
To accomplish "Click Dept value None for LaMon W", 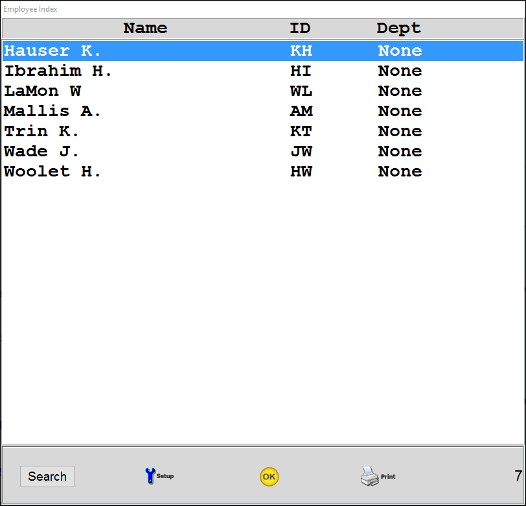I will tap(400, 91).
